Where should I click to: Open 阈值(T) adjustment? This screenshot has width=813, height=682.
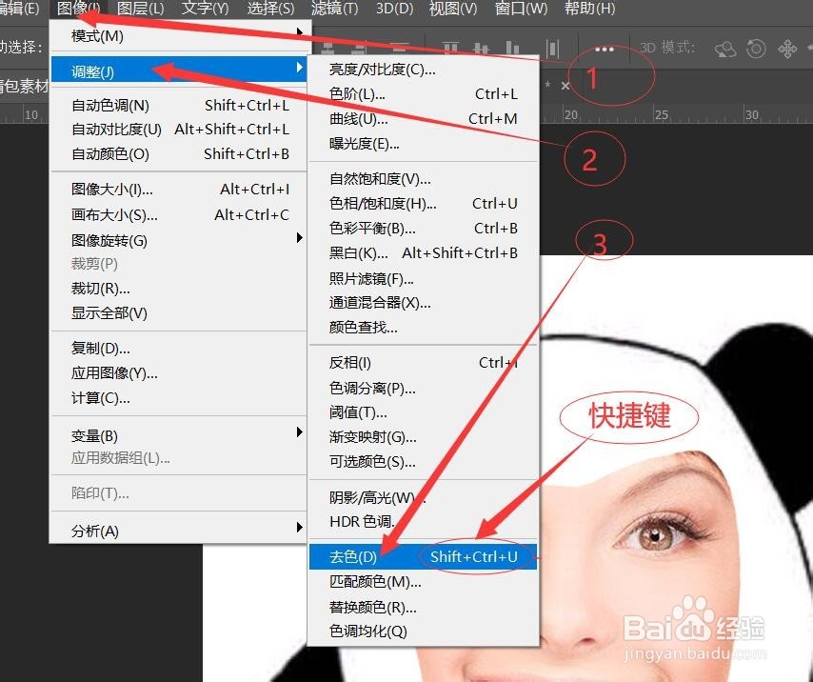point(424,412)
